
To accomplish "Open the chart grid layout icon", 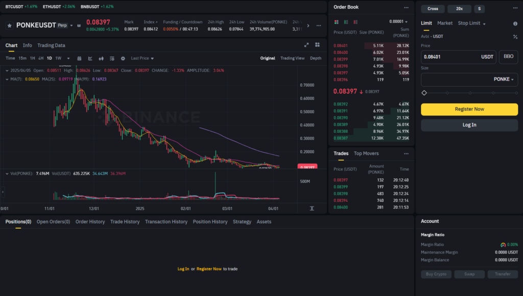I will [x=317, y=45].
